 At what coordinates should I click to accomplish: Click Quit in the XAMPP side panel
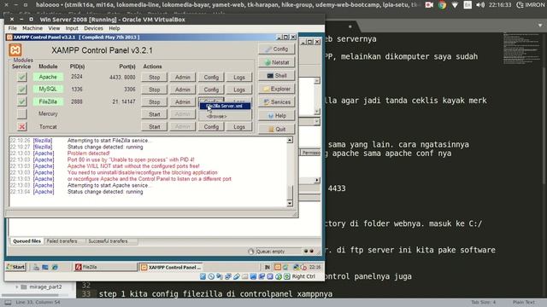[x=277, y=129]
